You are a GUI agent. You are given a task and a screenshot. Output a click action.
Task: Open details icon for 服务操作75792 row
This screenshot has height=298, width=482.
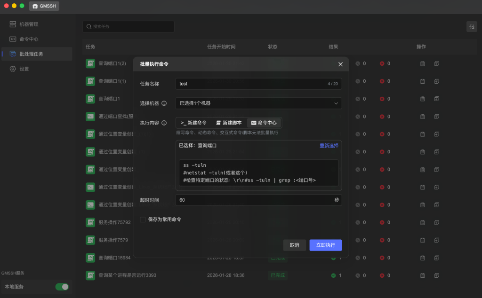pyautogui.click(x=422, y=222)
